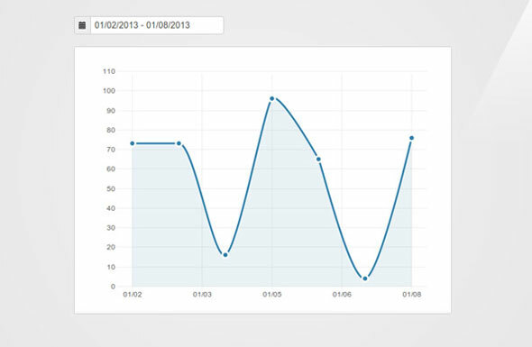Click the 70 y-axis label
532x347 pixels.
tap(111, 150)
